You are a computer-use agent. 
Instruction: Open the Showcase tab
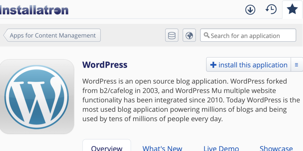point(276,148)
